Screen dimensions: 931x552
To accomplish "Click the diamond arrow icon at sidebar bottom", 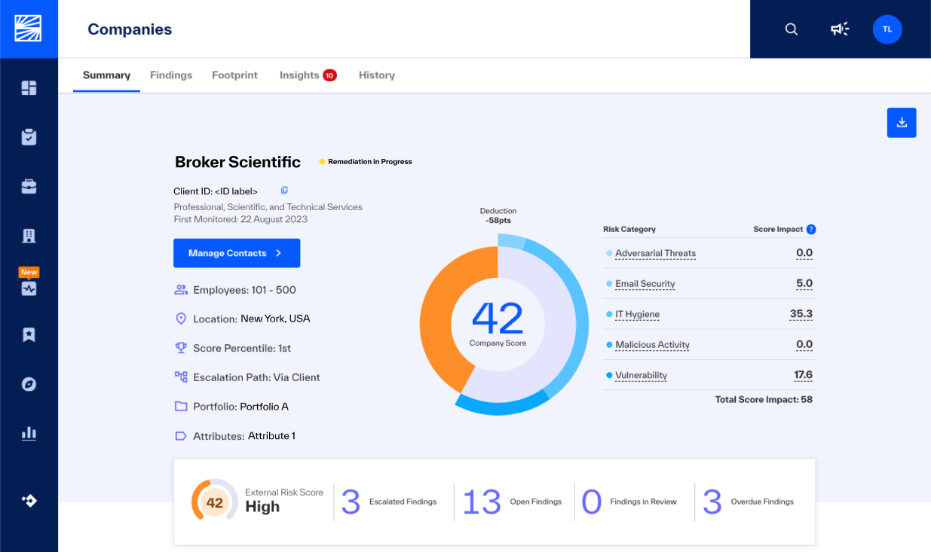I will click(29, 500).
